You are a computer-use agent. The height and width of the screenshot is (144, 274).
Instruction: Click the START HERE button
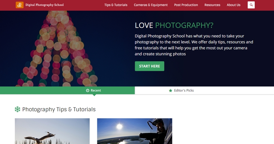[x=149, y=66]
